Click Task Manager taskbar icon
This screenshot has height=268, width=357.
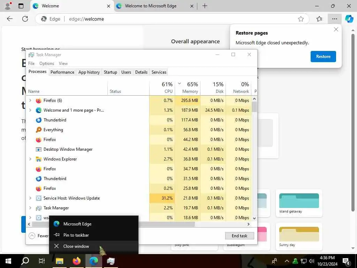point(111,261)
